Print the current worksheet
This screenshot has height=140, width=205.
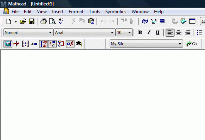tap(44, 21)
